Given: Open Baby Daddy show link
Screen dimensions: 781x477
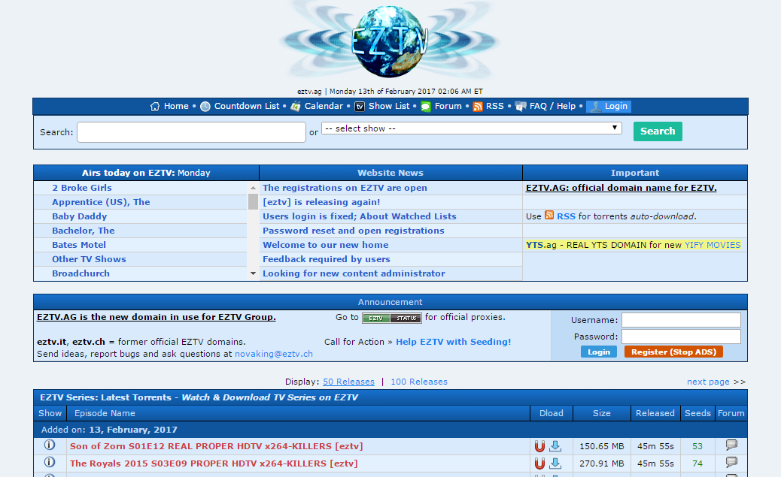Looking at the screenshot, I should click(x=79, y=216).
